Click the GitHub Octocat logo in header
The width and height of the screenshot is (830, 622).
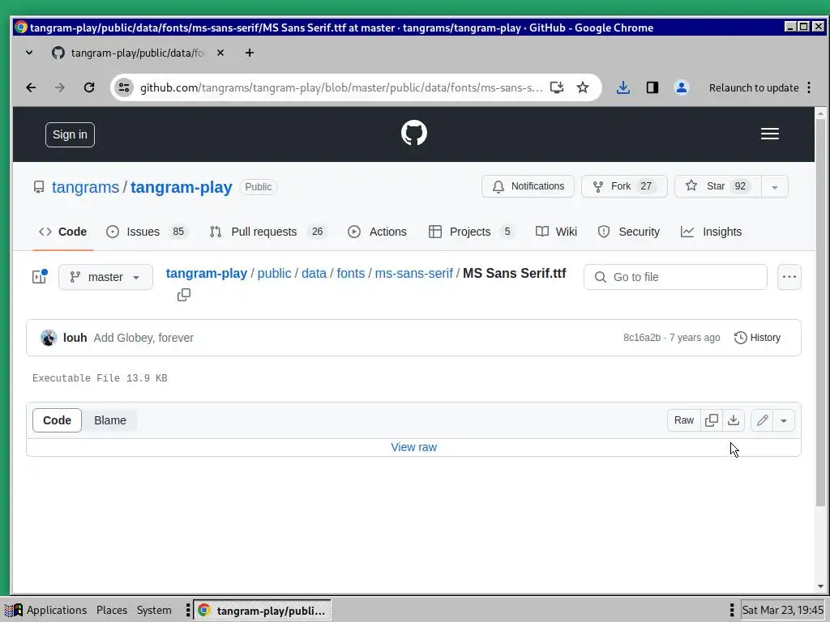pos(414,134)
